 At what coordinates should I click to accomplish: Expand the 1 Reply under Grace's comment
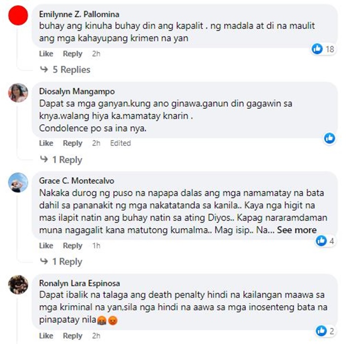point(61,261)
